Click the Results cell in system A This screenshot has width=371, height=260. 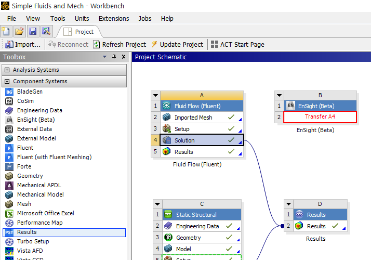coord(202,152)
